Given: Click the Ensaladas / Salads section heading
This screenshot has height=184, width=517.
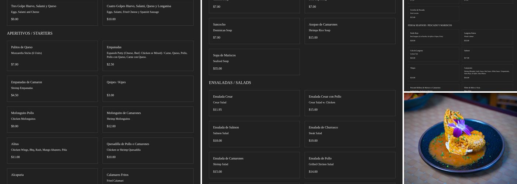Looking at the screenshot, I should (x=230, y=83).
